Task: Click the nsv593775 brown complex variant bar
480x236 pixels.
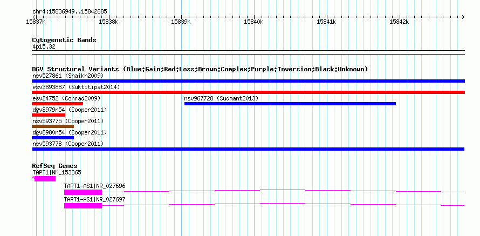Action: 53,126
